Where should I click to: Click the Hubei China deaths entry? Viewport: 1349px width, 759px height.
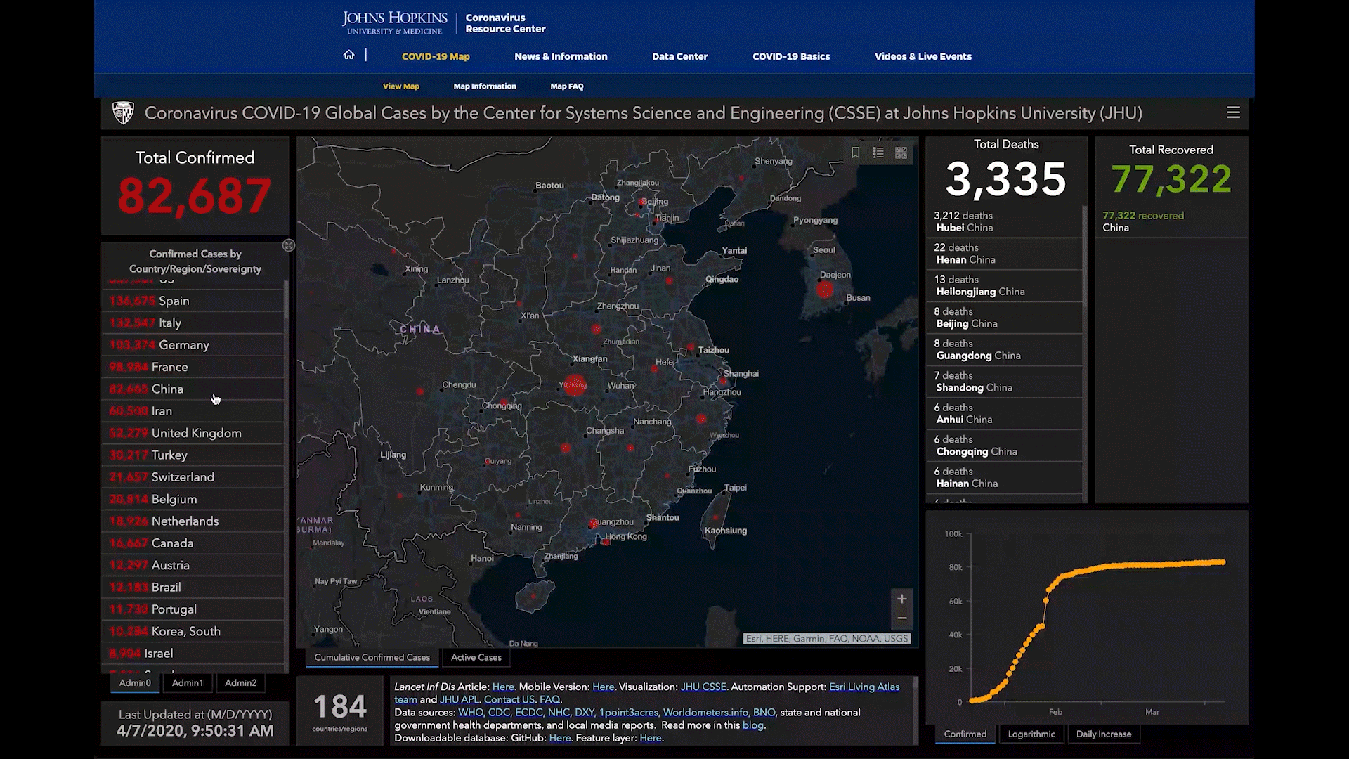tap(1004, 221)
